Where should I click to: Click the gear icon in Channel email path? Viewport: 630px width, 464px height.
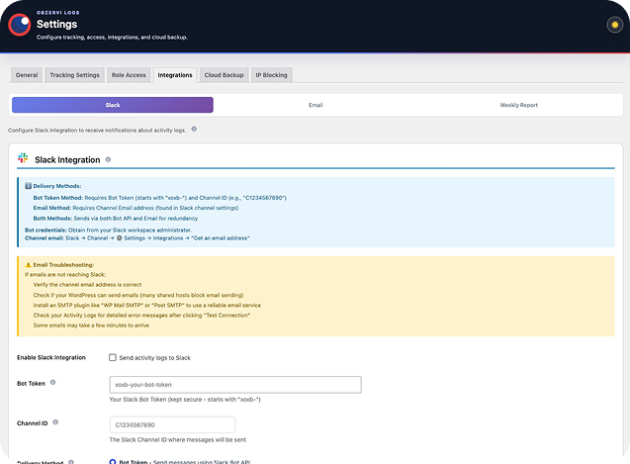[x=120, y=238]
